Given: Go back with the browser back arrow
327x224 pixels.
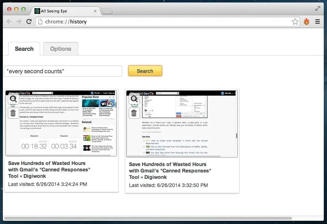Looking at the screenshot, I should click(x=9, y=21).
